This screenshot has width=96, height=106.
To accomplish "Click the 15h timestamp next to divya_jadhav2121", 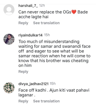I will tap(53, 84).
